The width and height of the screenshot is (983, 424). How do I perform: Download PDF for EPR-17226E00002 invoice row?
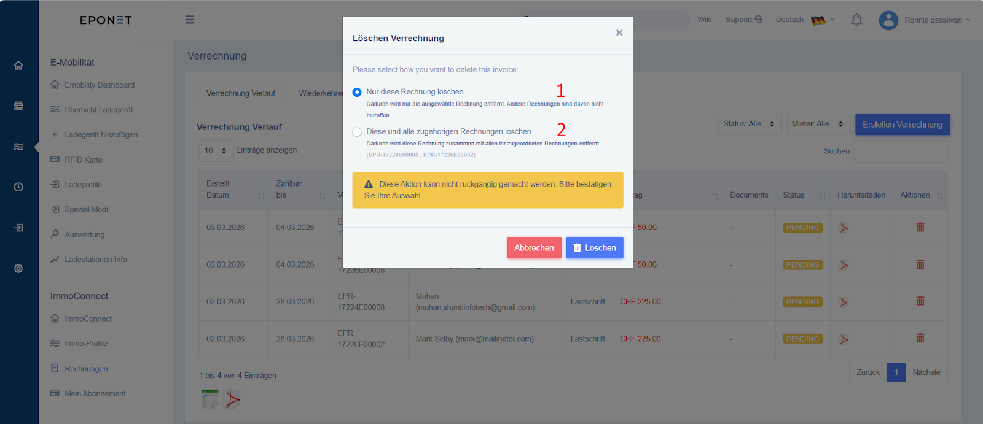pyautogui.click(x=844, y=339)
